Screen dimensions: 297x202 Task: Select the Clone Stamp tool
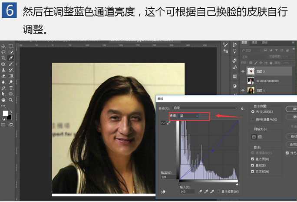[x=3, y=70]
